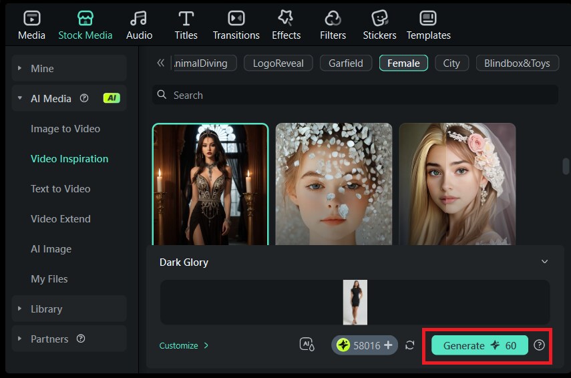The image size is (571, 378).
Task: Open Video Extend
Action: [61, 219]
